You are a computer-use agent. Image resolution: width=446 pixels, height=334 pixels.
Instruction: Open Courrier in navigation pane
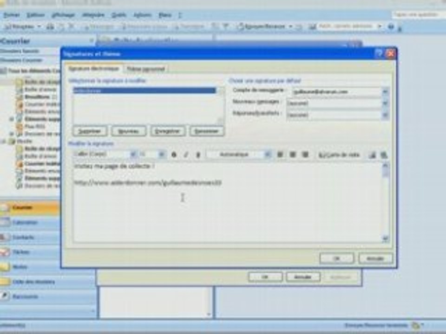click(30, 208)
